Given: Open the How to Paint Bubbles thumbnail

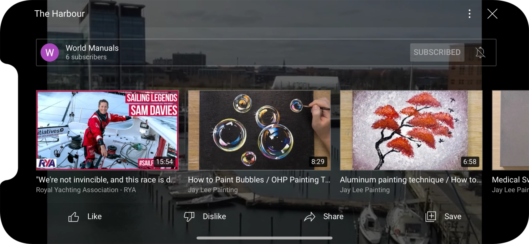Looking at the screenshot, I should pos(259,130).
